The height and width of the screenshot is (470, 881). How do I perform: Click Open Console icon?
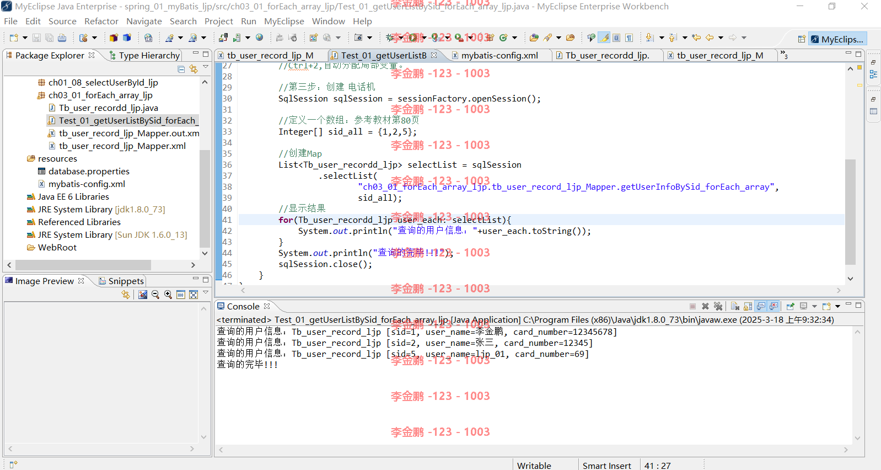pyautogui.click(x=826, y=306)
